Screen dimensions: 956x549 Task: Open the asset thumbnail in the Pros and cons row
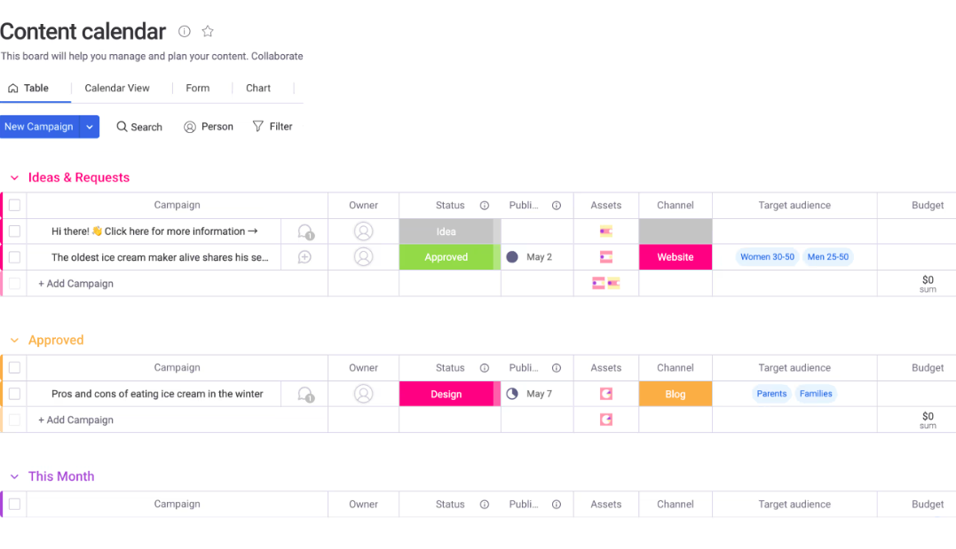[606, 394]
